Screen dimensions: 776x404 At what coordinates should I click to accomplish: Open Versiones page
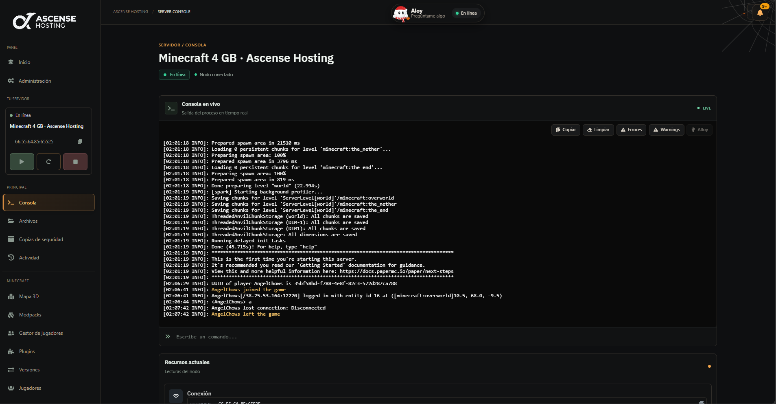click(49, 370)
